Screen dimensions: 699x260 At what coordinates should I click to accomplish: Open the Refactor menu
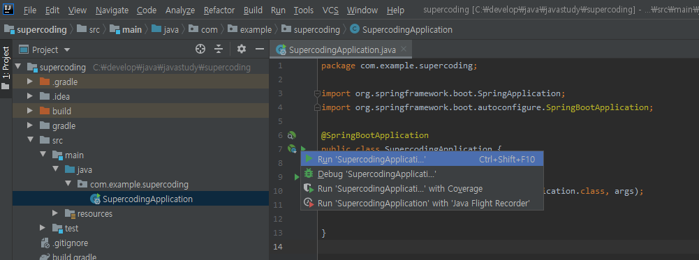pyautogui.click(x=219, y=10)
